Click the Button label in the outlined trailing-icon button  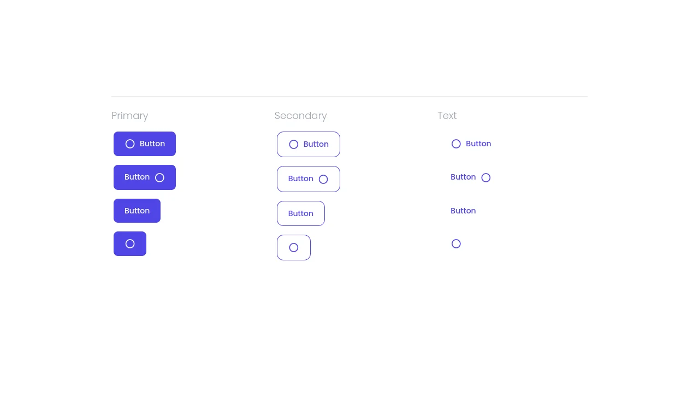pyautogui.click(x=301, y=178)
